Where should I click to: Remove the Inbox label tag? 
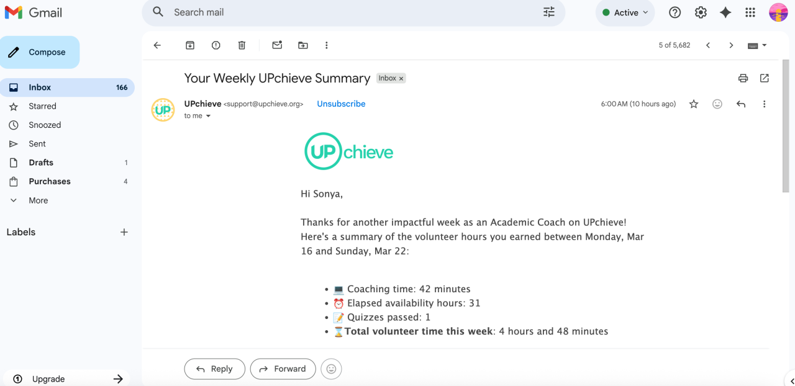[x=401, y=78]
